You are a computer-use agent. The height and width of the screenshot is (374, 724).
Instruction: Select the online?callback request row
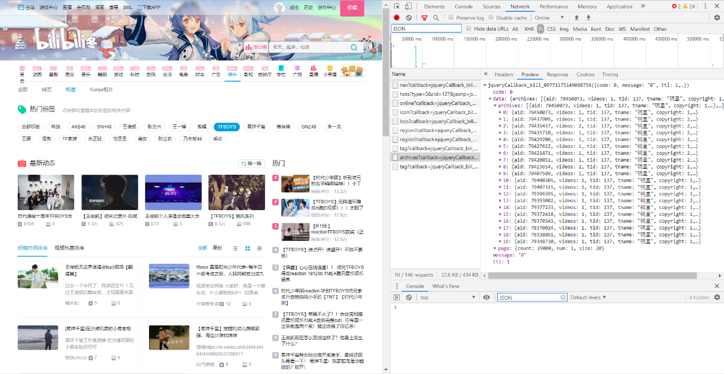(x=436, y=103)
